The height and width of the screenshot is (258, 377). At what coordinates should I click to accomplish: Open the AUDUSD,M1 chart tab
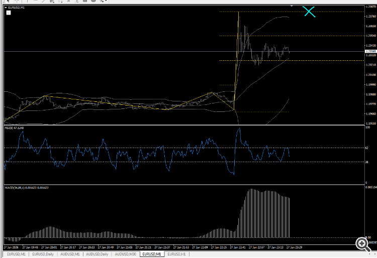[x=70, y=254]
